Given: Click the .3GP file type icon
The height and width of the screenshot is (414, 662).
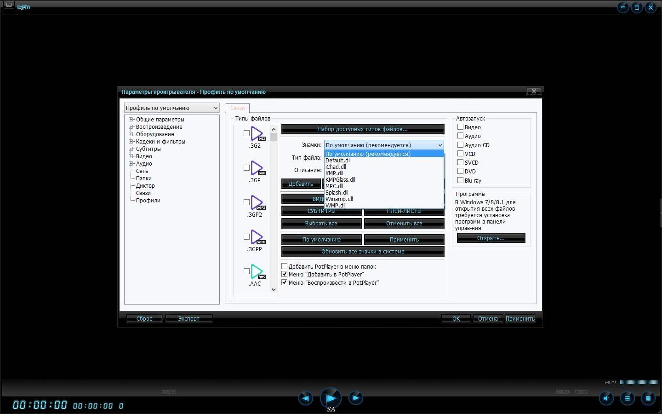Looking at the screenshot, I should [257, 168].
